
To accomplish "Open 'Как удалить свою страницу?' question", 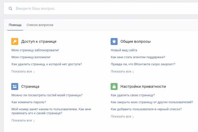I will (133, 95).
